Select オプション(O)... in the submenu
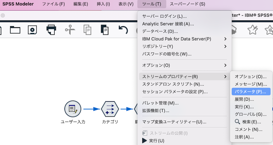 click(251, 76)
